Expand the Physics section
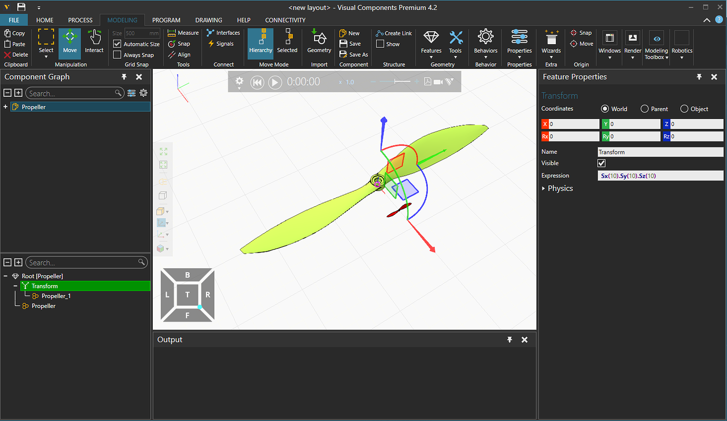The image size is (727, 421). coord(544,188)
